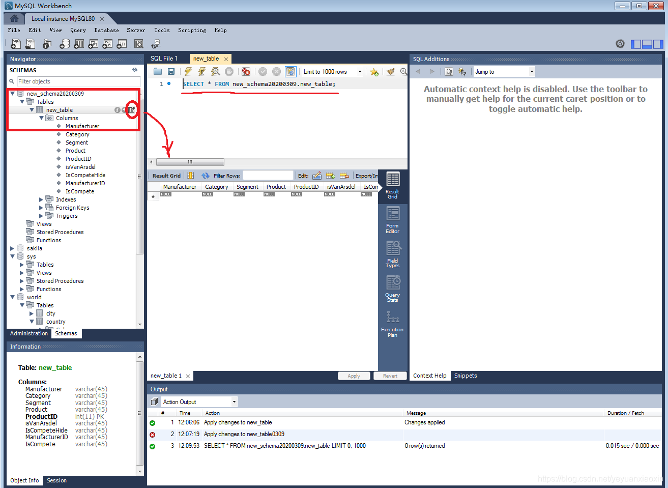Viewport: 668px width, 488px height.
Task: Create a new stored procedure icon
Action: coord(107,44)
